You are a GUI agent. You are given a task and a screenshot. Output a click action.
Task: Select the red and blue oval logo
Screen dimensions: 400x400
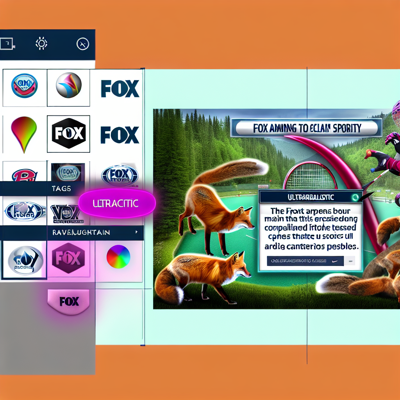(24, 86)
